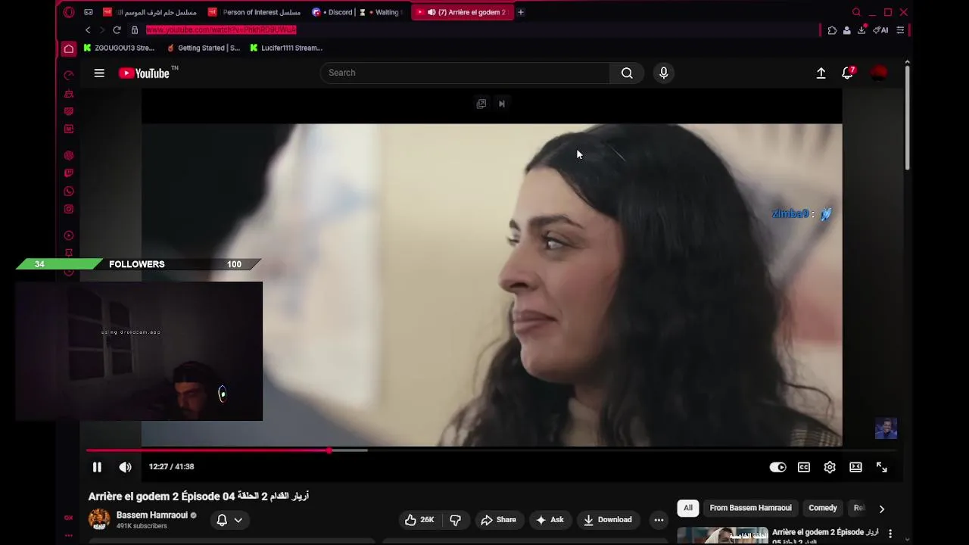This screenshot has width=969, height=545.
Task: Toggle closed captions
Action: click(804, 467)
